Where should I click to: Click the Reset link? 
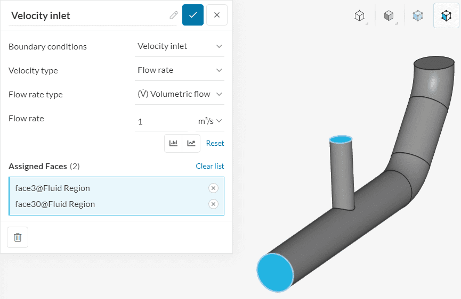click(215, 143)
